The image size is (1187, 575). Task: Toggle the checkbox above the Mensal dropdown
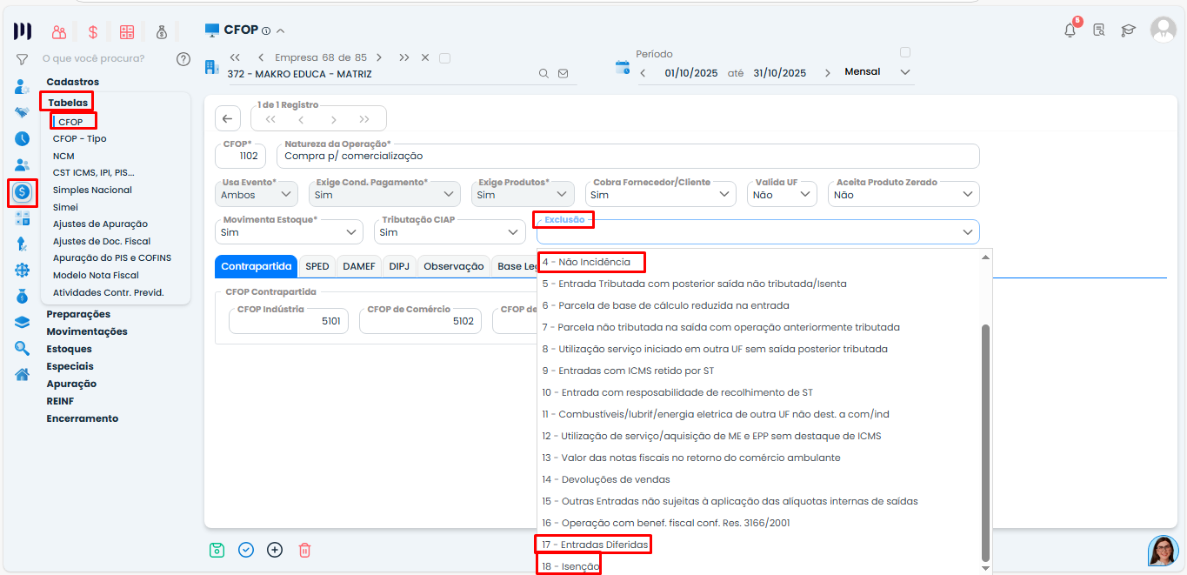point(905,52)
